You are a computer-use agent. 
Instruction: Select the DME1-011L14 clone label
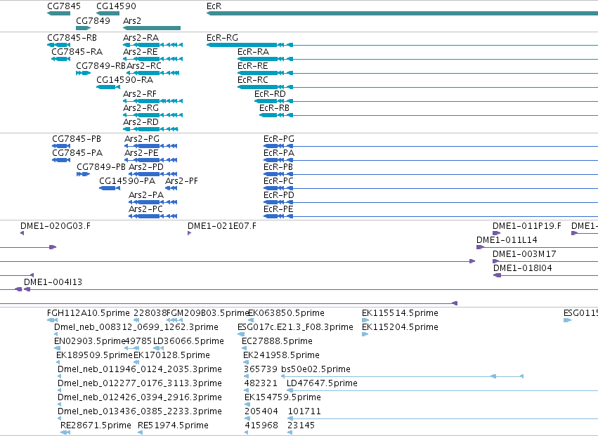(507, 240)
